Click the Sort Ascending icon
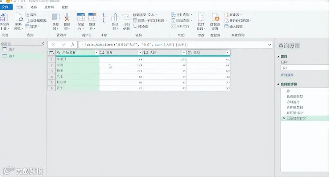329x177 pixels. tap(104, 15)
